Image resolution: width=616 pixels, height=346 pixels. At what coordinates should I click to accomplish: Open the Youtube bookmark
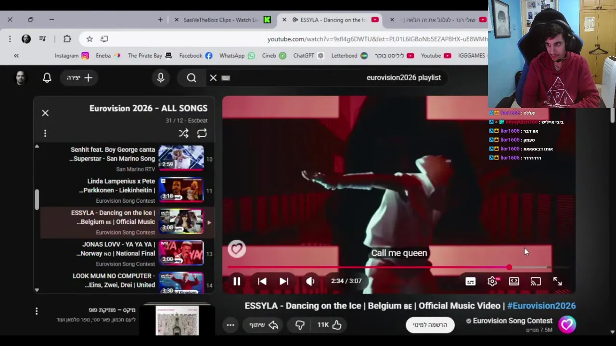(x=436, y=56)
